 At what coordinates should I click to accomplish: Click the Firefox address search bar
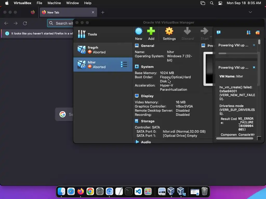60,23
